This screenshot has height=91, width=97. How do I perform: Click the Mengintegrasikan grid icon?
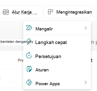click(x=51, y=12)
